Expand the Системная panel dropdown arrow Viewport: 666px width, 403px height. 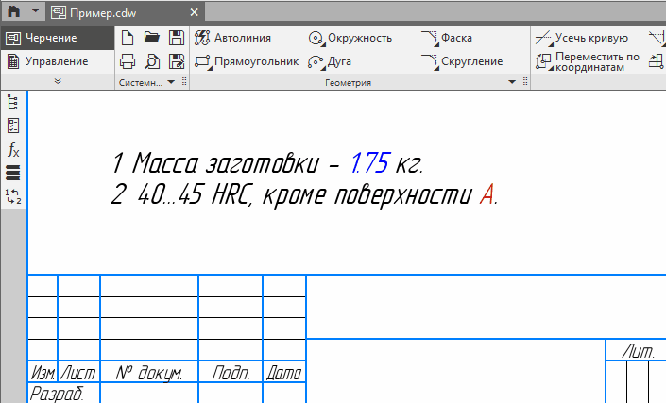[x=171, y=83]
